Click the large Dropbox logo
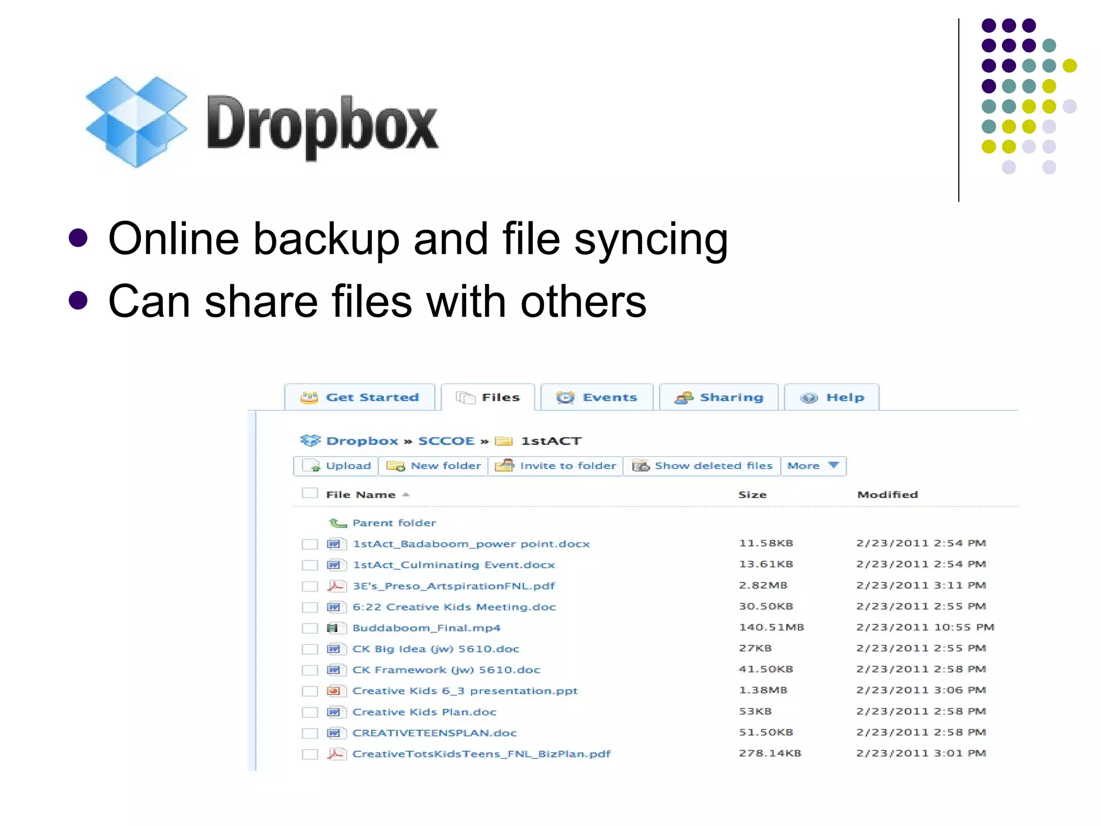 tap(262, 123)
